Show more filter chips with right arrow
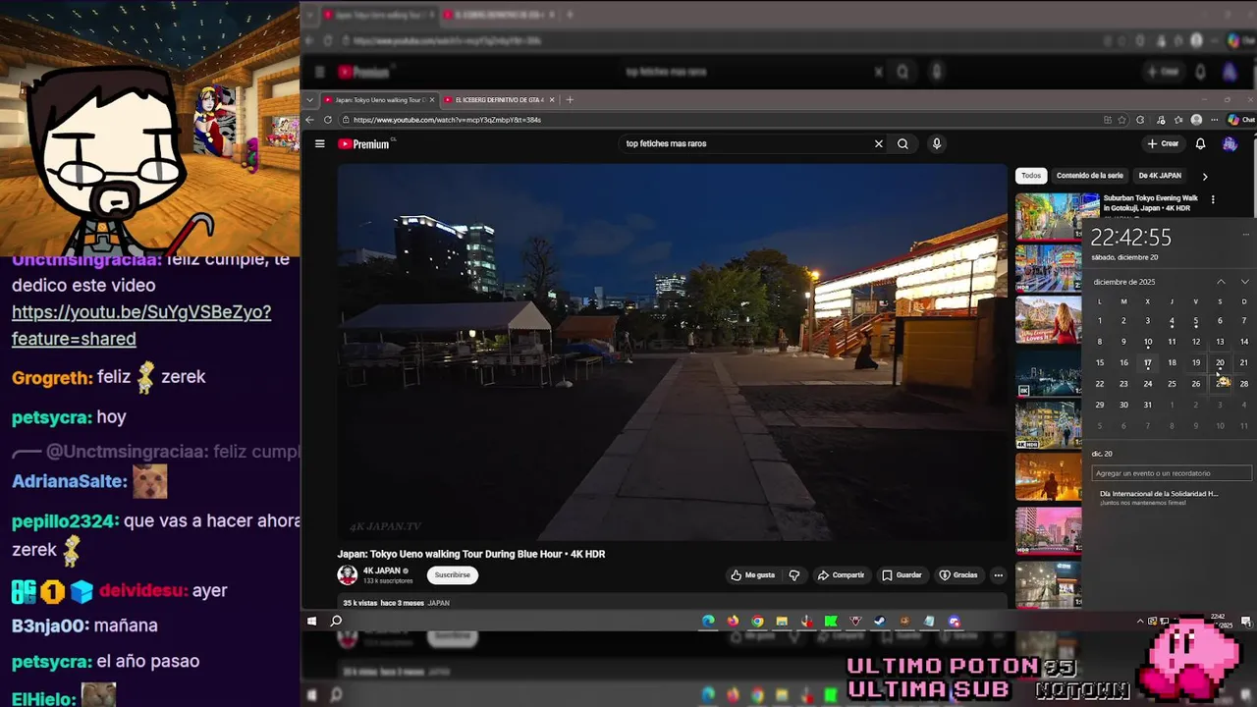 tap(1205, 177)
